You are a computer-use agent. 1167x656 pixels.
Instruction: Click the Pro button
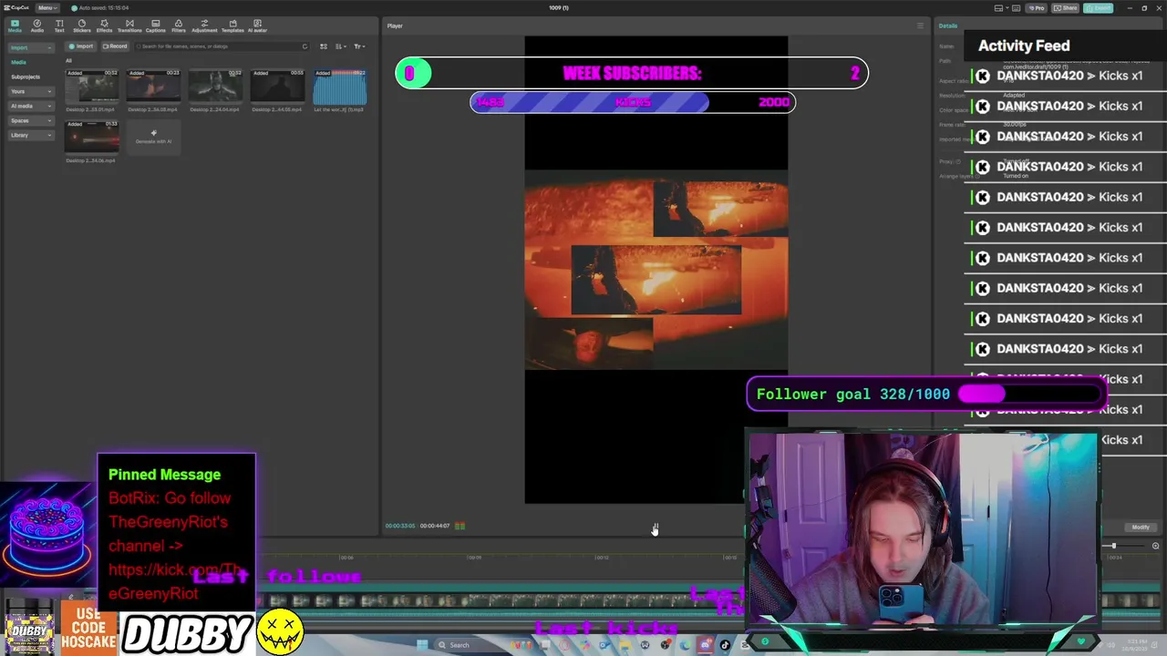click(x=1037, y=8)
